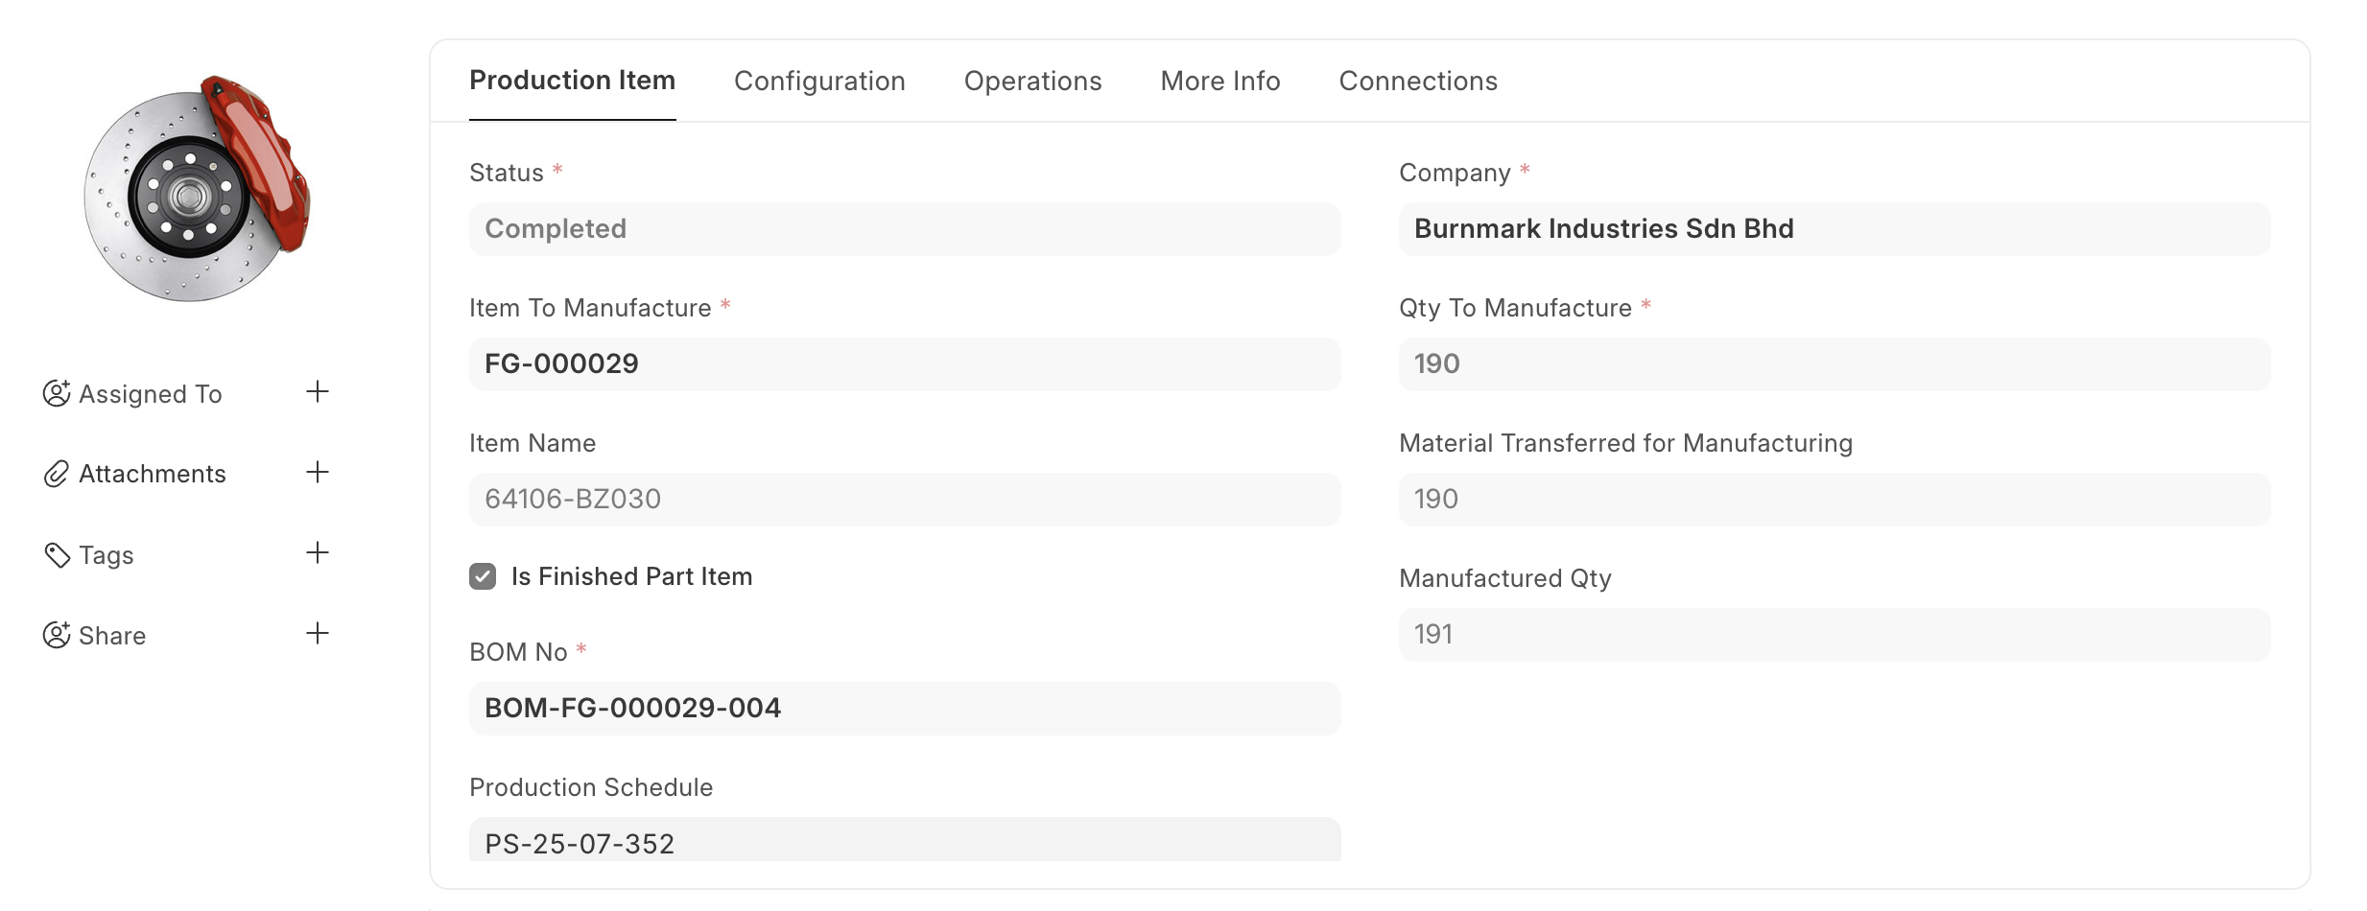The image size is (2367, 911).
Task: Switch to the Configuration tab
Action: pos(819,82)
